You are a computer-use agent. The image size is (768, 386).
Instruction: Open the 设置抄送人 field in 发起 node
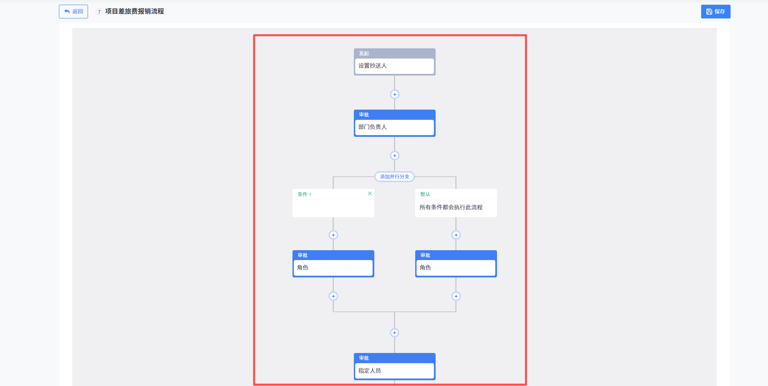(x=394, y=66)
